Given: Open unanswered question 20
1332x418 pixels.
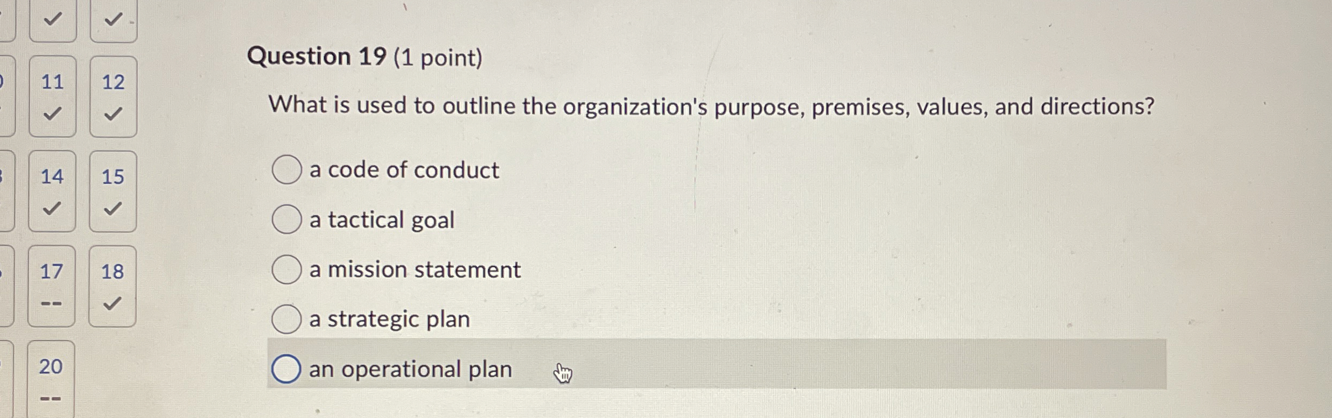Looking at the screenshot, I should tap(51, 366).
